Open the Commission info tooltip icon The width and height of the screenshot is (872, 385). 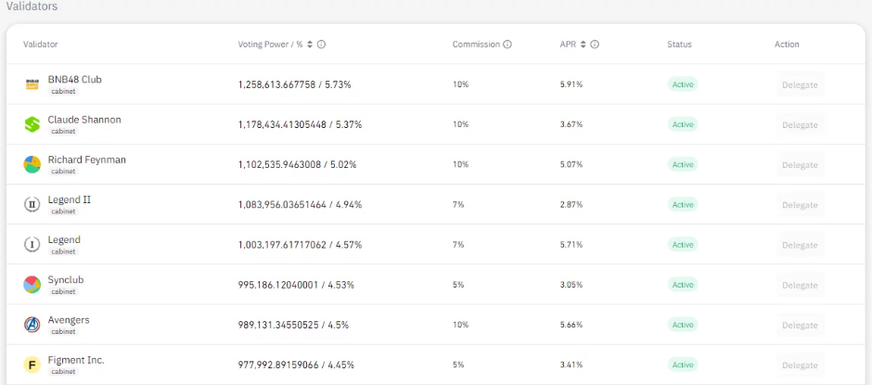(507, 45)
